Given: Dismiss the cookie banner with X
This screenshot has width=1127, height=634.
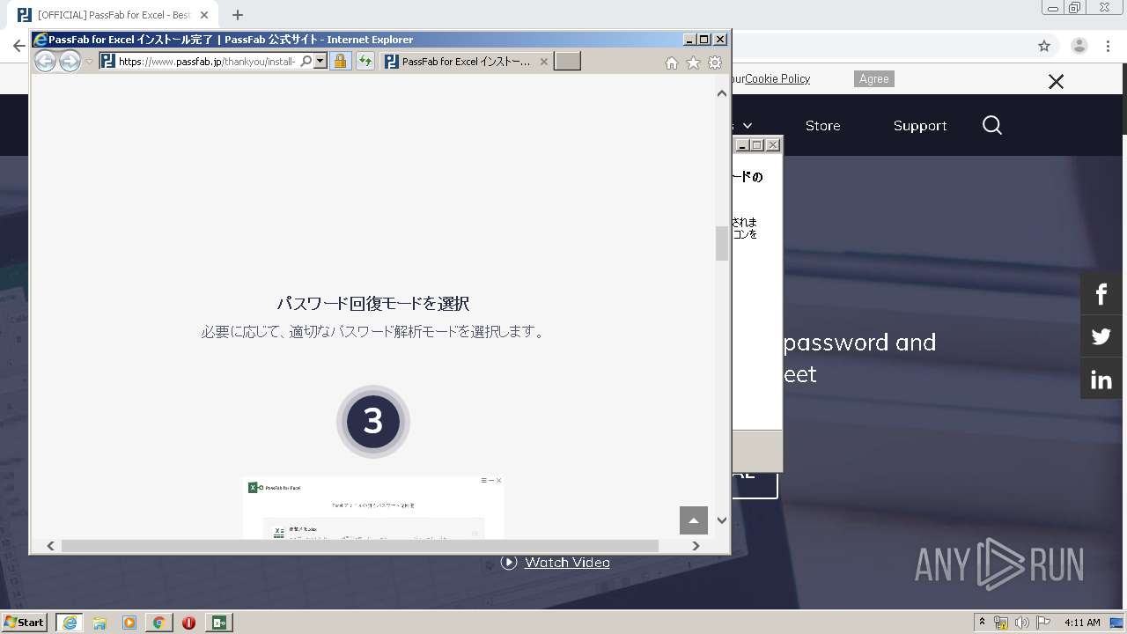Looking at the screenshot, I should (x=1056, y=82).
